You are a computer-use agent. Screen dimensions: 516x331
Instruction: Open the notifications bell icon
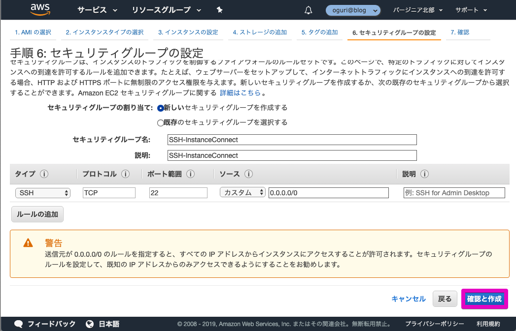[308, 9]
